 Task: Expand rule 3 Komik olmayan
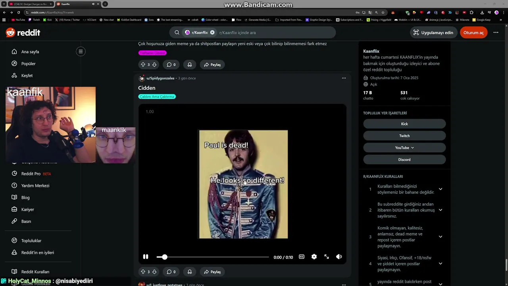(x=440, y=237)
